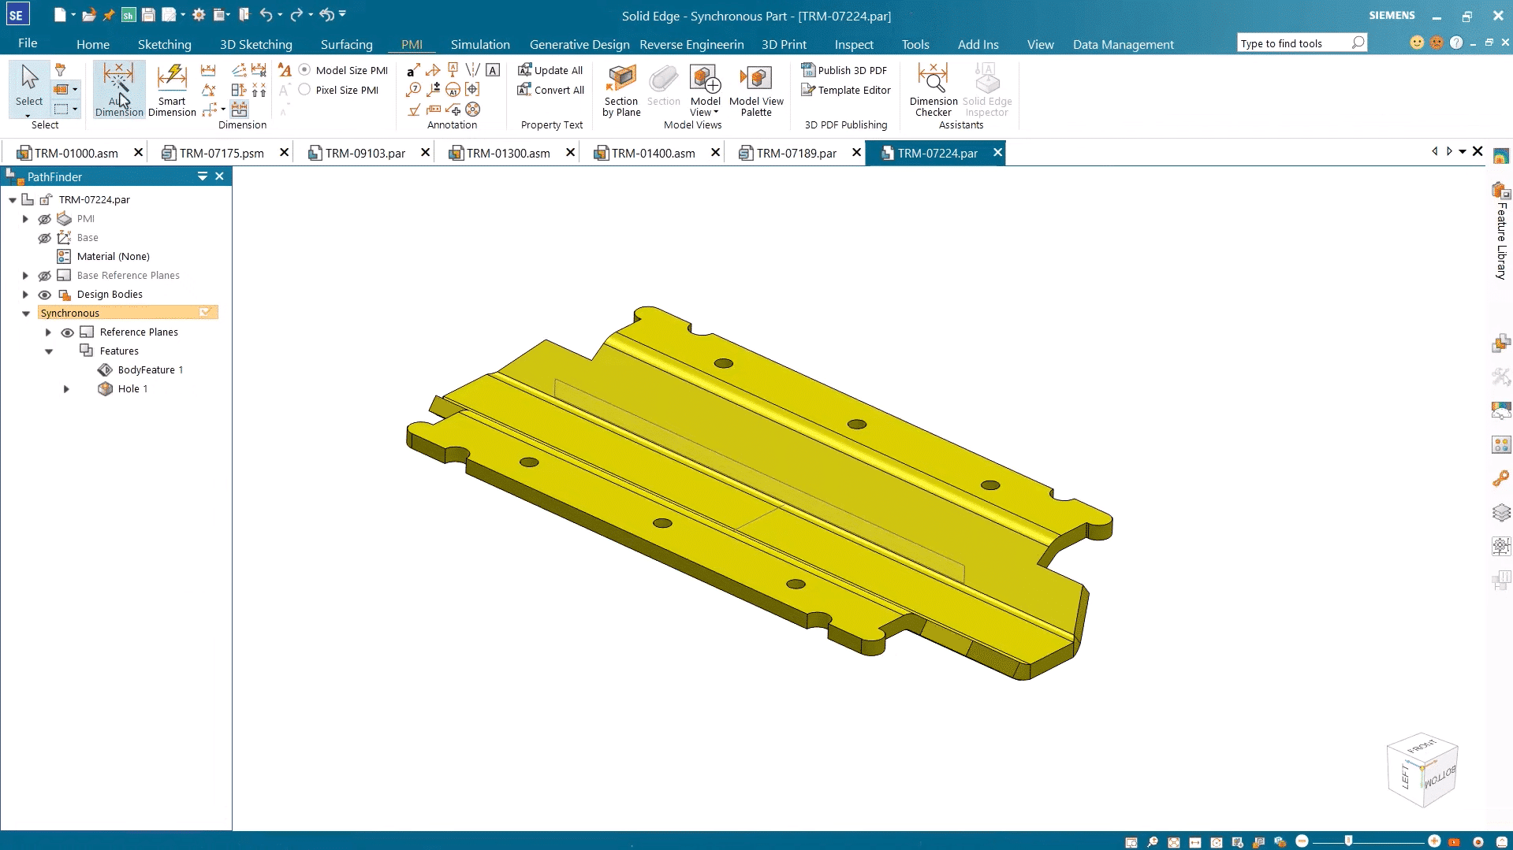
Task: Show the hidden Base Reference Planes
Action: (x=45, y=276)
